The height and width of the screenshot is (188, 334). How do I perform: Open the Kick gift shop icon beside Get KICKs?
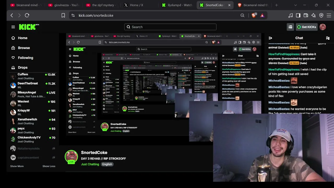click(x=290, y=27)
